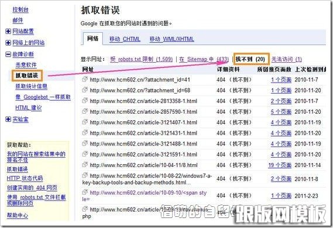Viewport: 333px width, 228px height.
Task: Open external link icon for attachment_id=41 URL
Action: point(85,79)
